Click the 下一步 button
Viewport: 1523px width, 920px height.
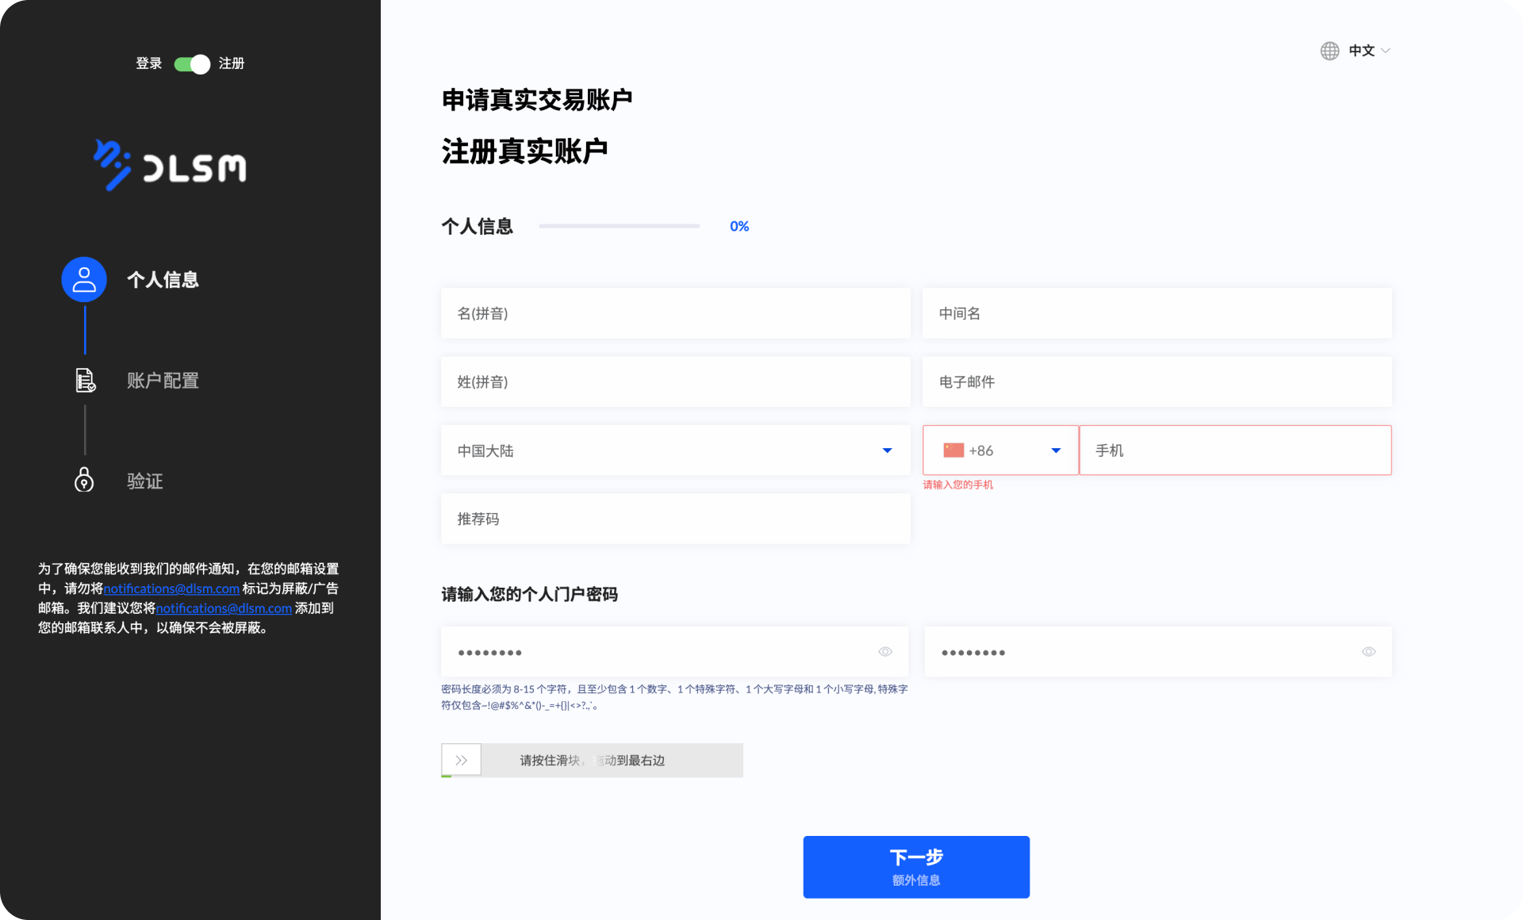[915, 867]
